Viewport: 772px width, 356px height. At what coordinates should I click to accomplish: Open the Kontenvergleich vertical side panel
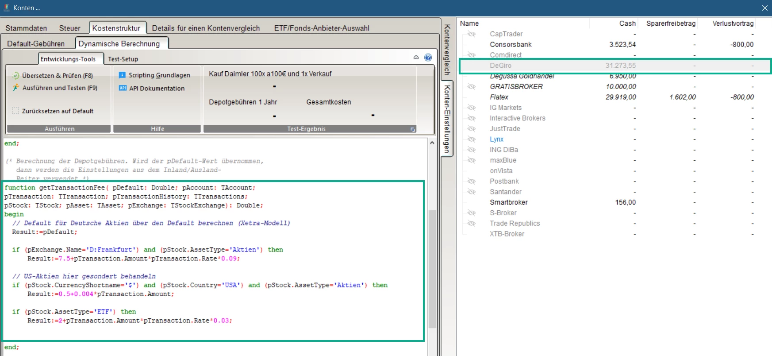tap(447, 50)
